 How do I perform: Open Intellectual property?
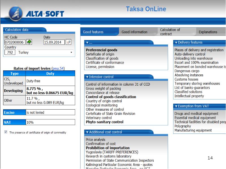tap(189, 96)
